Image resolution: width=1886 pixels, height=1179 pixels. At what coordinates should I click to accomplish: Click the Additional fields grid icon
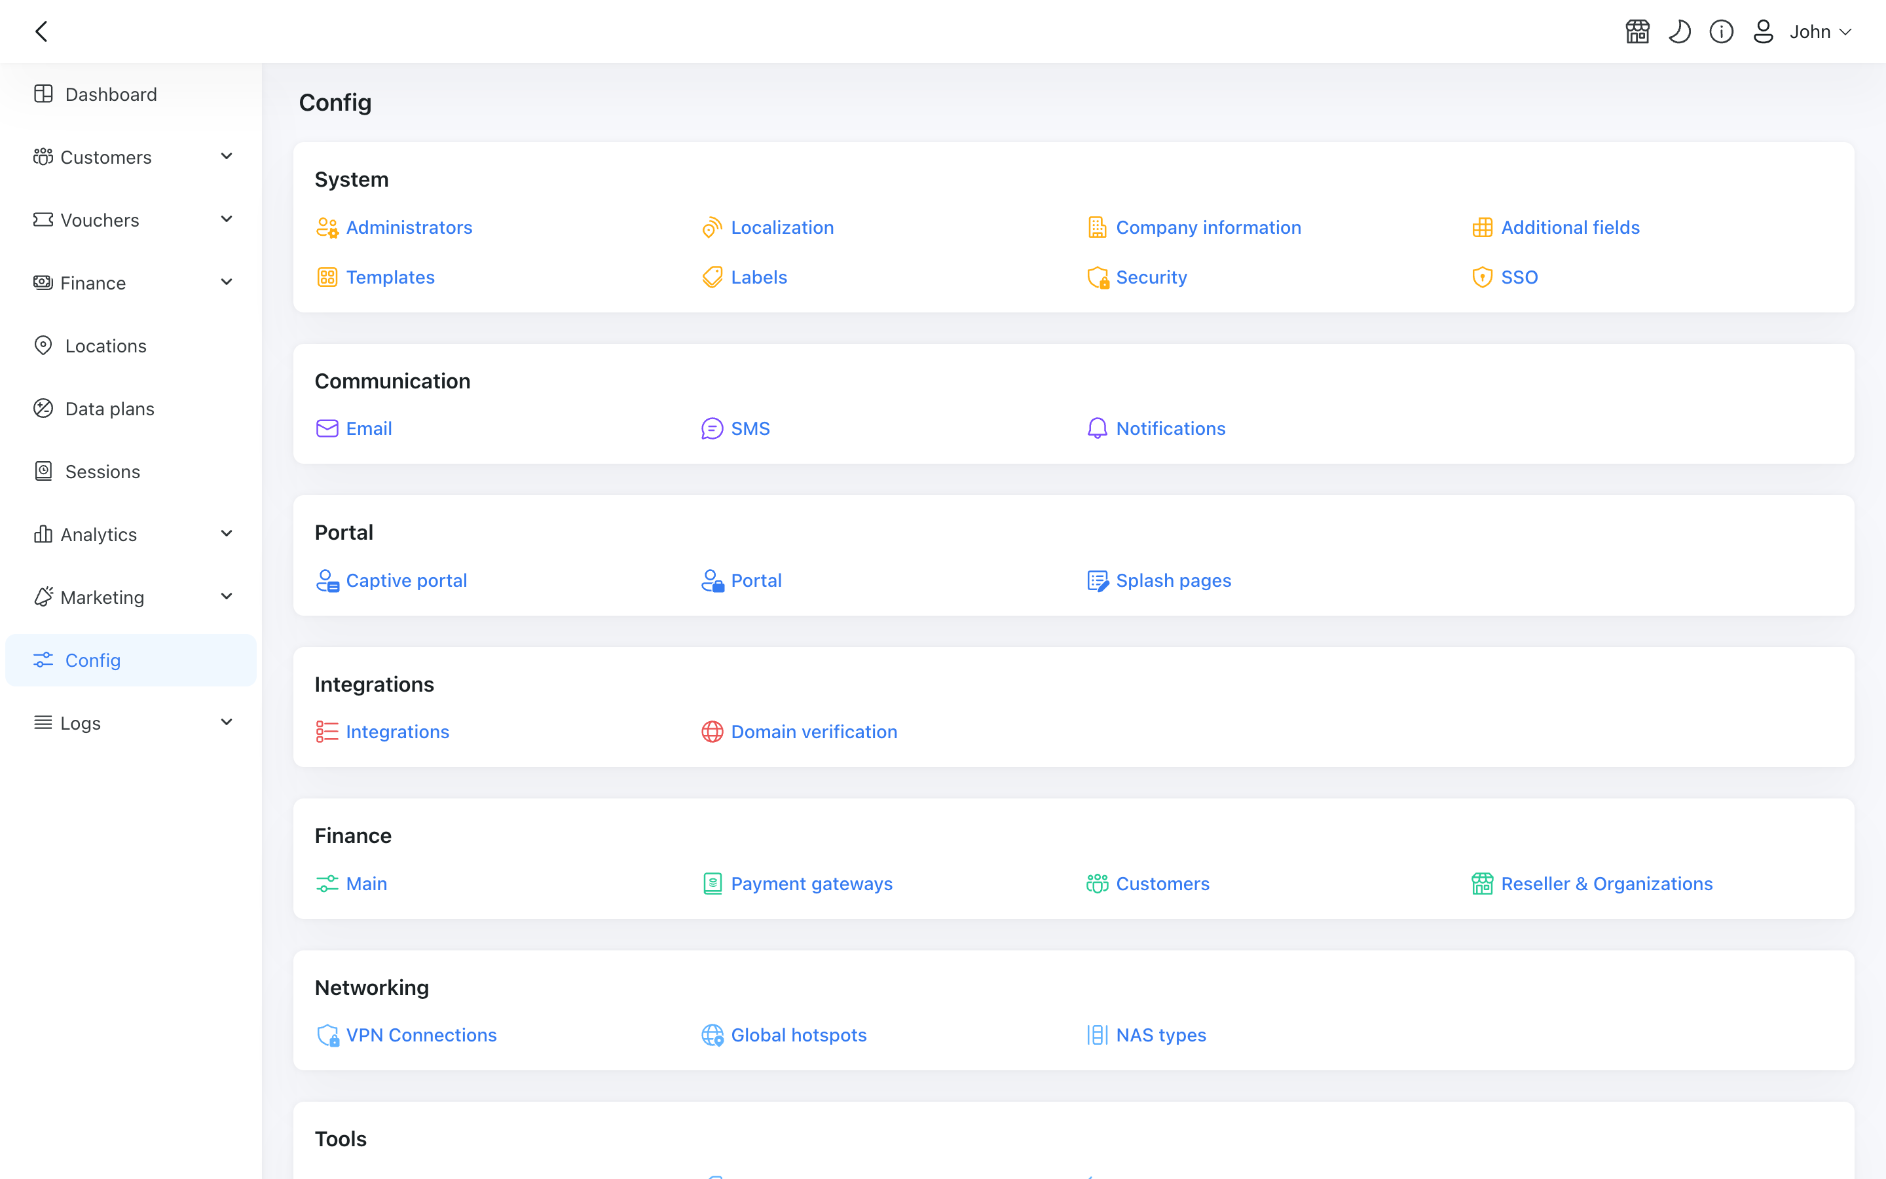point(1483,228)
